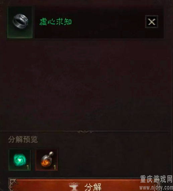Image resolution: width=173 pixels, height=191 pixels.
Task: Open the www.njdry.com watermark link
Action: pos(156,188)
